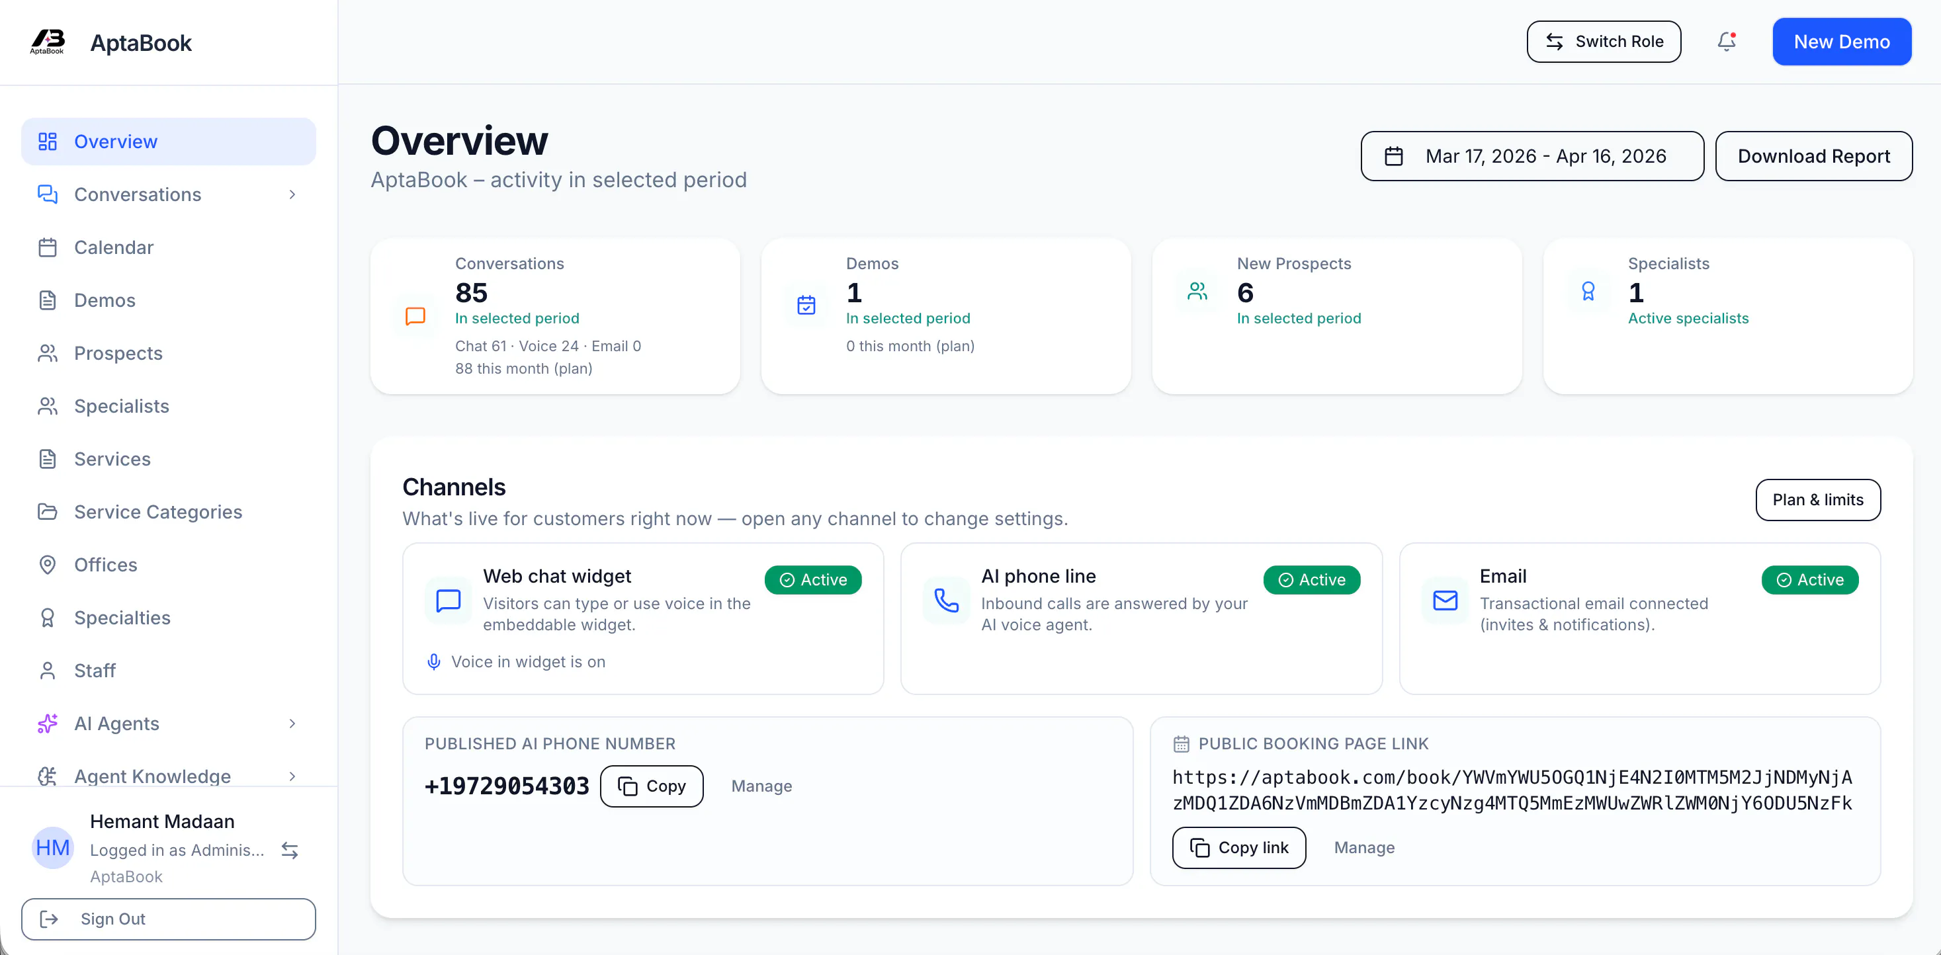Click the AI phone line handset icon

[x=947, y=601]
